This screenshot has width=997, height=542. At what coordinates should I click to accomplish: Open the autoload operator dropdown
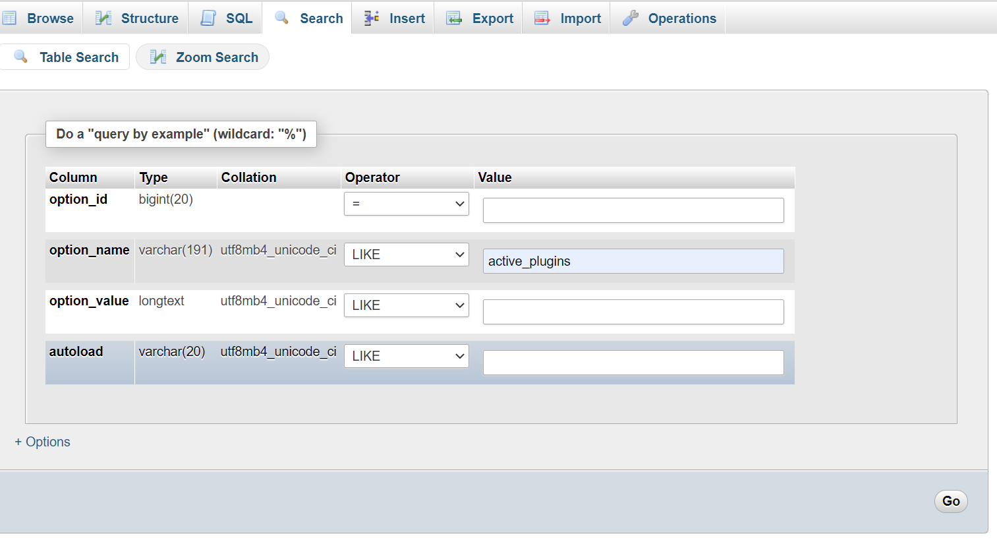pos(406,356)
